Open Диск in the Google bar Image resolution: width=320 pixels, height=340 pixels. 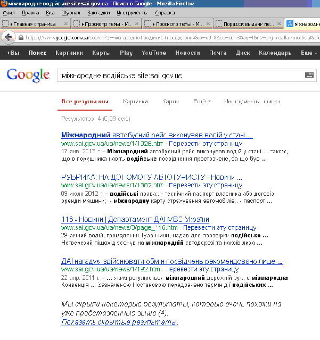(x=243, y=53)
